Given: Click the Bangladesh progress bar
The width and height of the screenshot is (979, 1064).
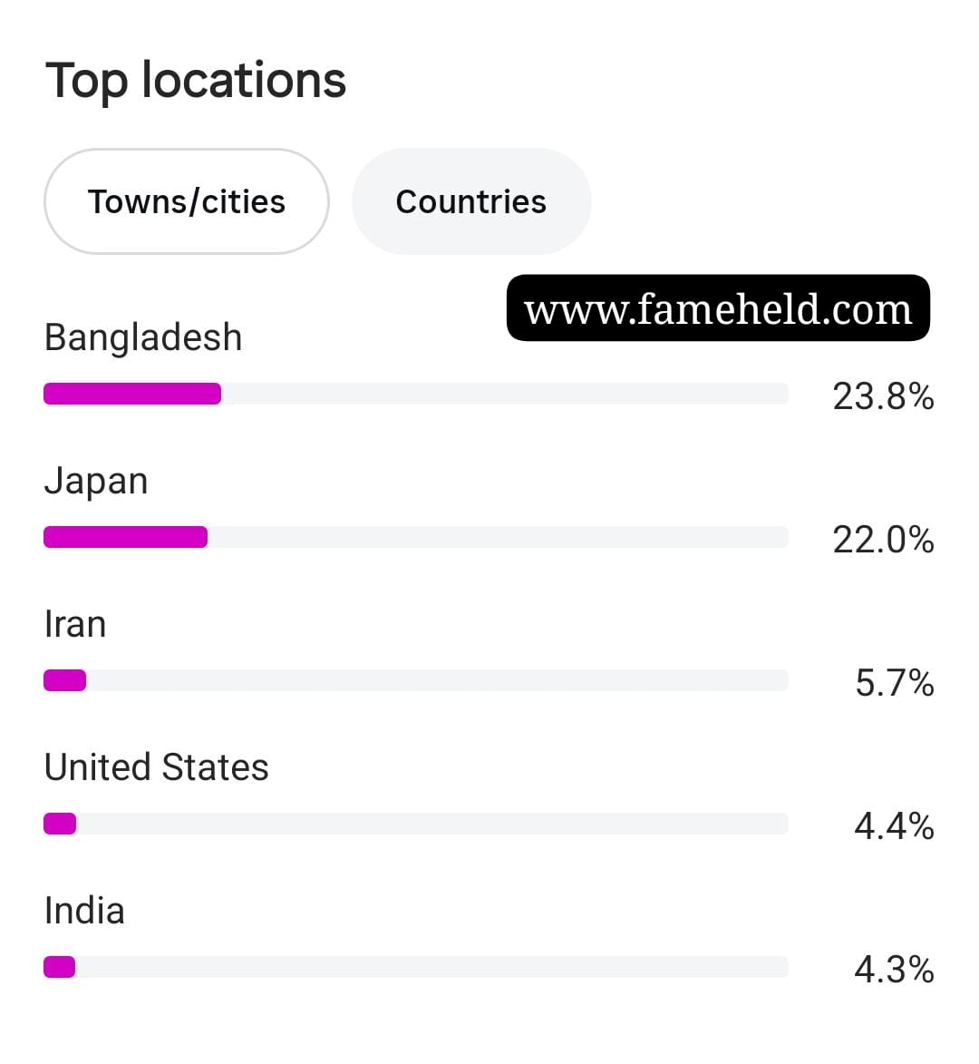Looking at the screenshot, I should 415,394.
